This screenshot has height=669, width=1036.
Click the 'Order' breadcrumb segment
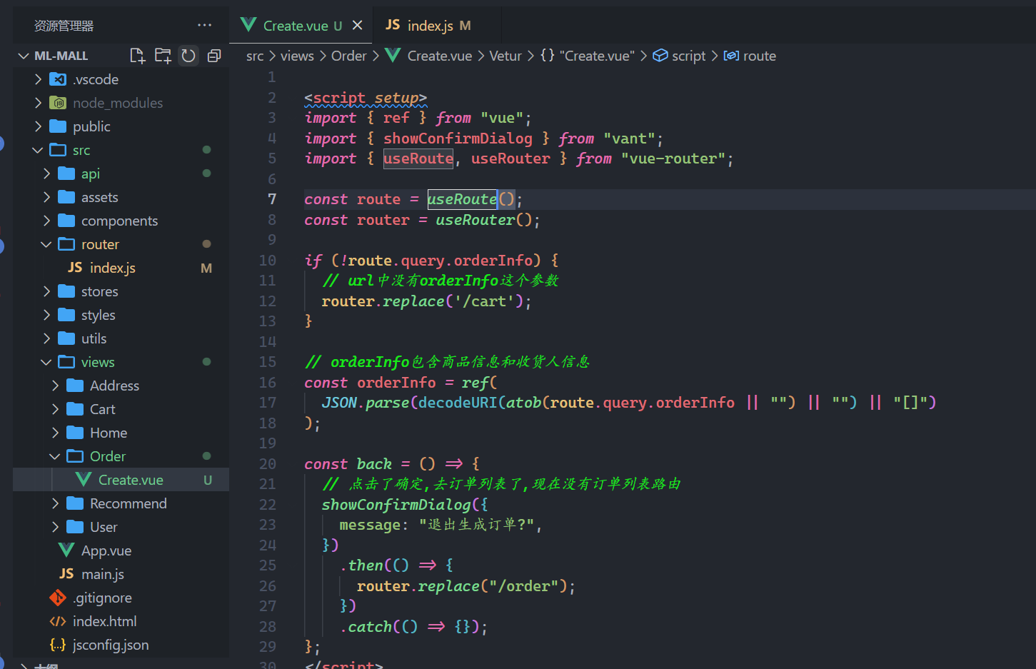[x=348, y=56]
